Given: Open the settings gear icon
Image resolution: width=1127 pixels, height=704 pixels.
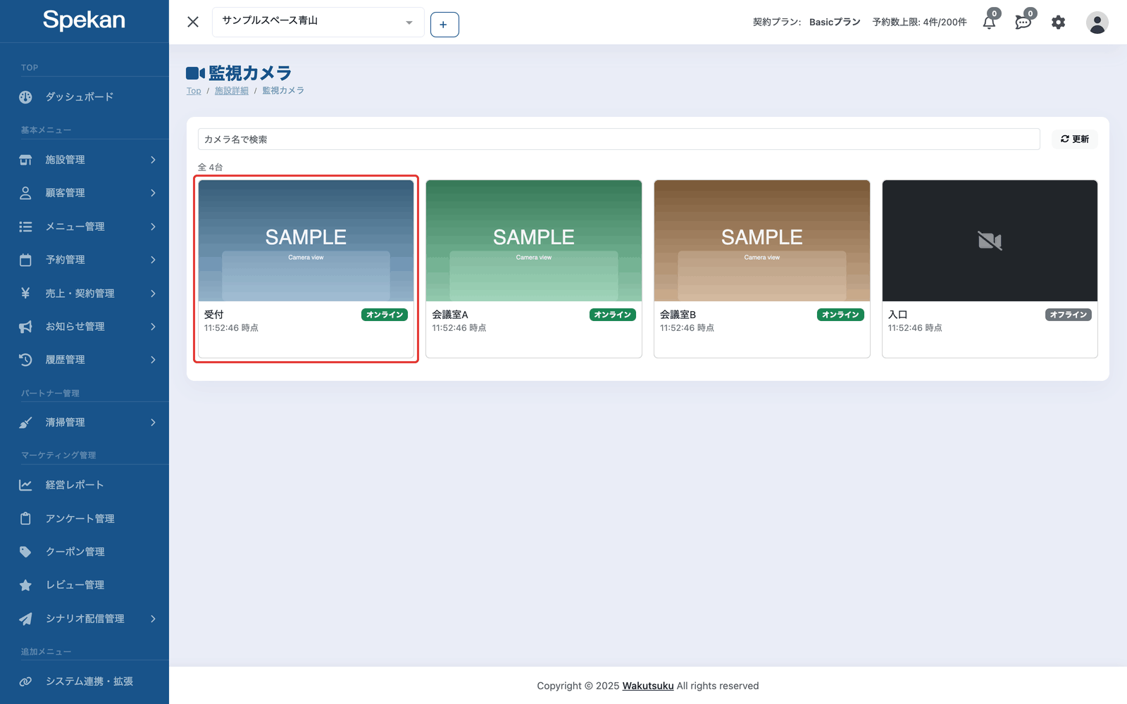Looking at the screenshot, I should pyautogui.click(x=1058, y=23).
